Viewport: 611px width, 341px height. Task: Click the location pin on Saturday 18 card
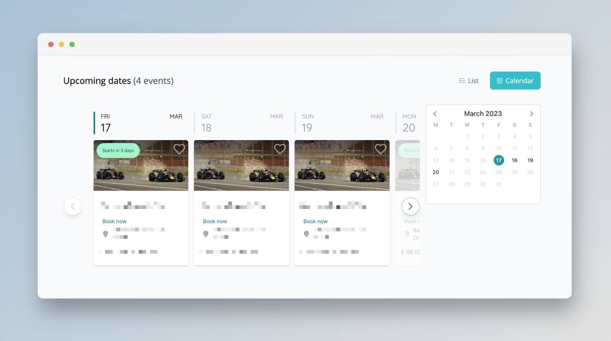(x=206, y=234)
